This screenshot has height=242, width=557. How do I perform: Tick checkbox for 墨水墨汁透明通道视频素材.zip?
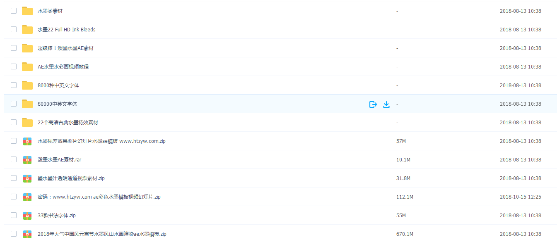click(14, 178)
